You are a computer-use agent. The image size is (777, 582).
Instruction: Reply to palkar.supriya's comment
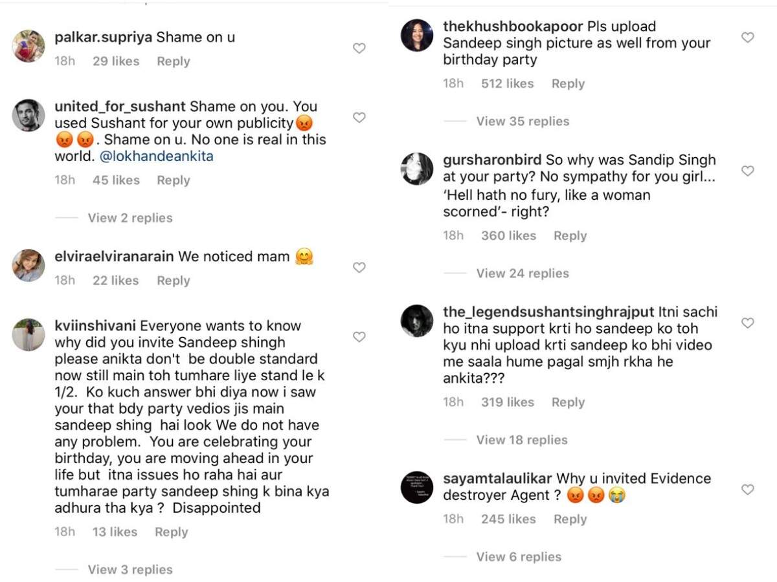pos(174,61)
